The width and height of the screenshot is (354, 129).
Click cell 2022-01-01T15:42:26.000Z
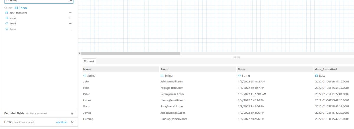tap(332, 119)
